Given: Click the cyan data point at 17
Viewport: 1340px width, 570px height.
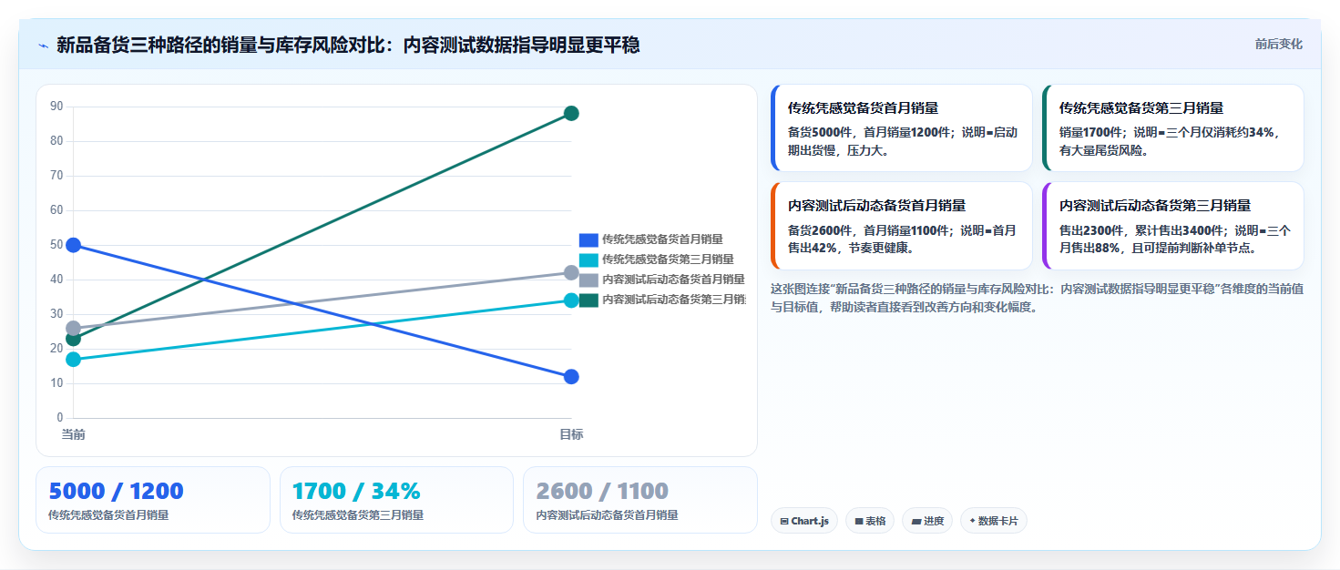Looking at the screenshot, I should coord(74,360).
